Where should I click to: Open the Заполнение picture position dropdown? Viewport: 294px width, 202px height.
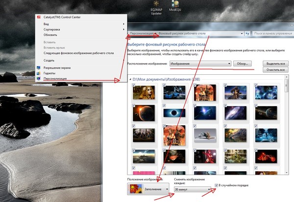click(x=148, y=189)
